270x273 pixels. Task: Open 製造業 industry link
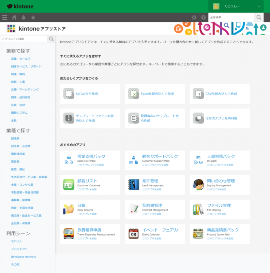tap(15, 139)
